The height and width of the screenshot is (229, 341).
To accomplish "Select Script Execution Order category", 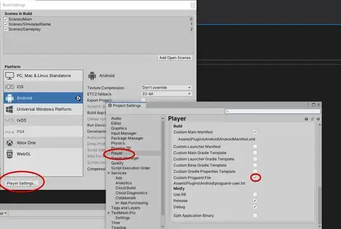I will click(x=131, y=168).
